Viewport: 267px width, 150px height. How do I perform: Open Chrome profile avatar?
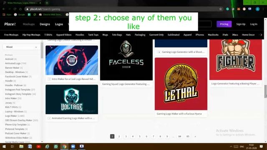pyautogui.click(x=257, y=9)
